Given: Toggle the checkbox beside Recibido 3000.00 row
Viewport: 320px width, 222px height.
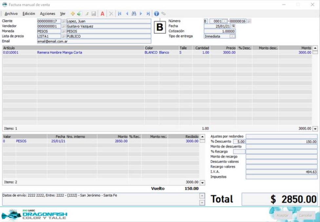Looking at the screenshot, I should [202, 141].
